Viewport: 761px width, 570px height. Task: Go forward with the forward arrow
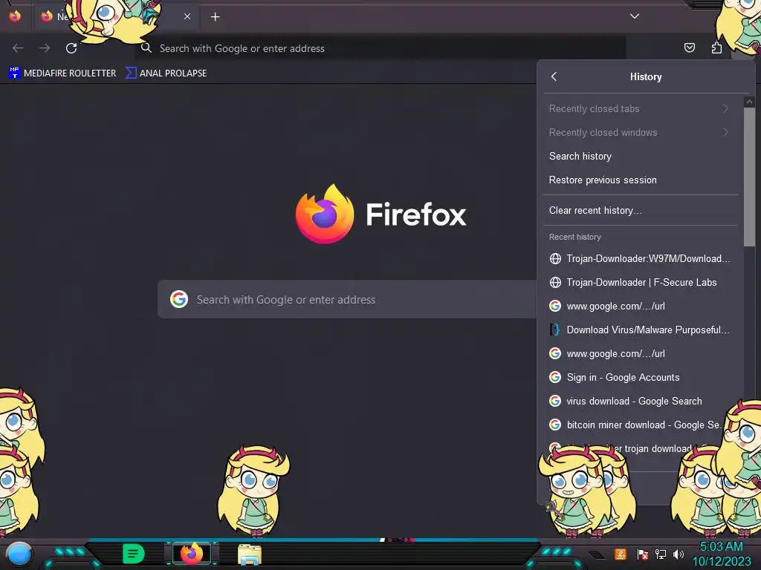pos(45,48)
